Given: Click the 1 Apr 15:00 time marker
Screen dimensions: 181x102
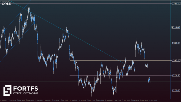Looking at the screenshot, I should [47, 100].
